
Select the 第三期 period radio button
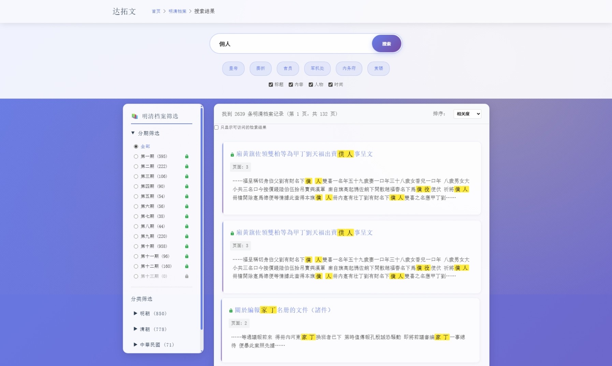tap(137, 176)
